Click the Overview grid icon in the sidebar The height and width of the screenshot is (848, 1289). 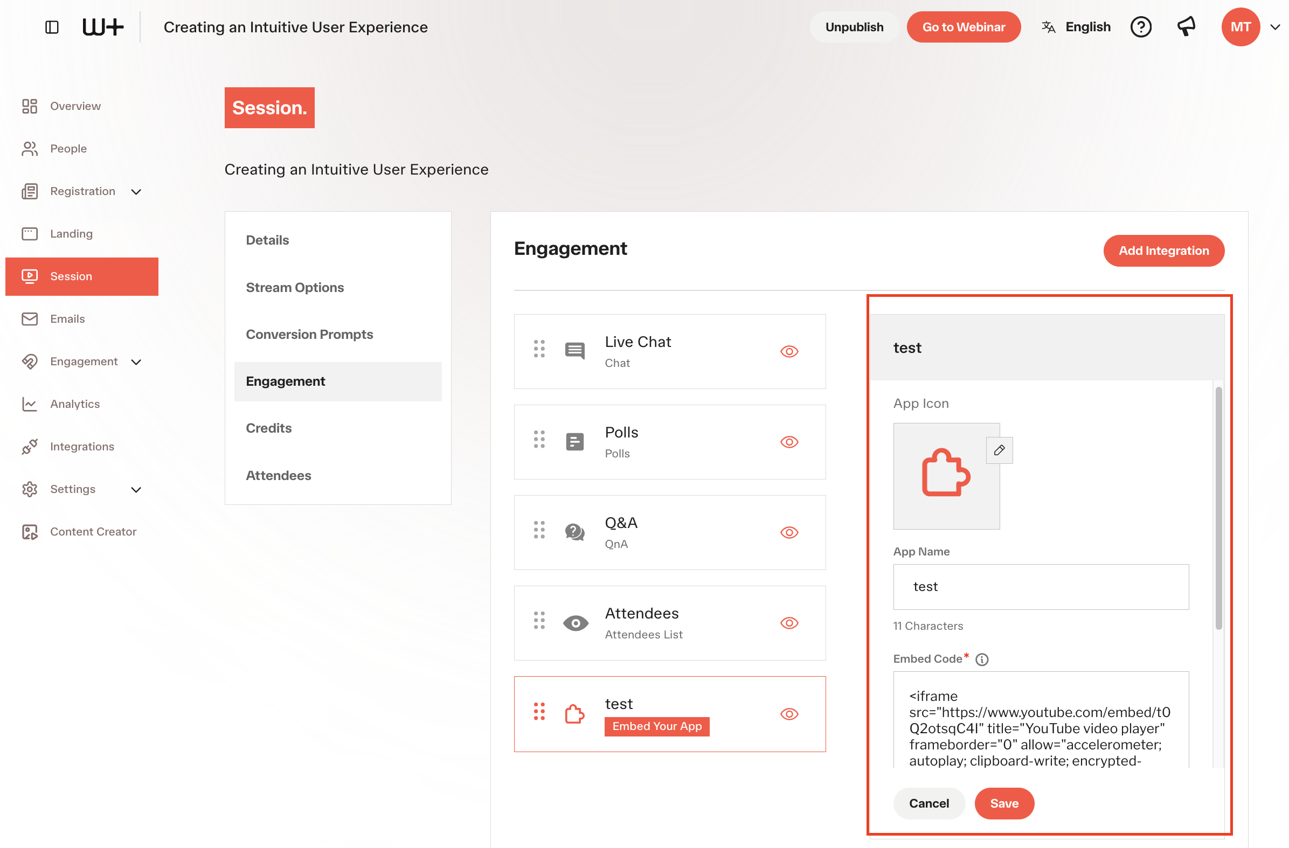point(29,106)
